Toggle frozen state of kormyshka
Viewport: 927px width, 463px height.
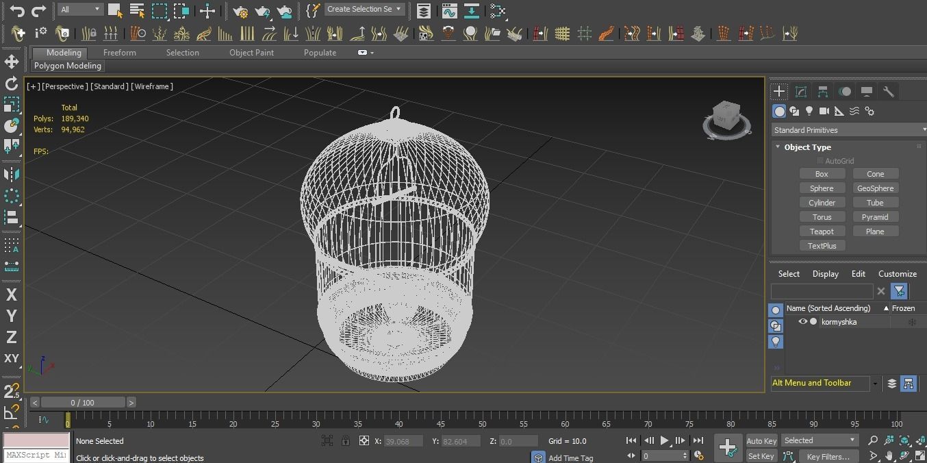912,322
